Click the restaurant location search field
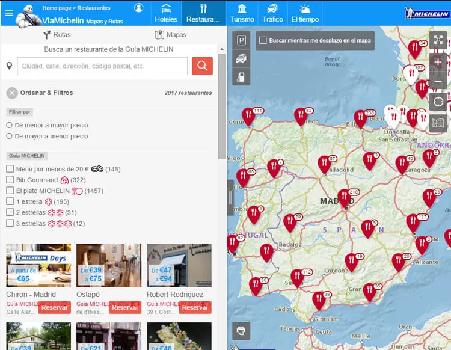451x350 pixels. (102, 66)
